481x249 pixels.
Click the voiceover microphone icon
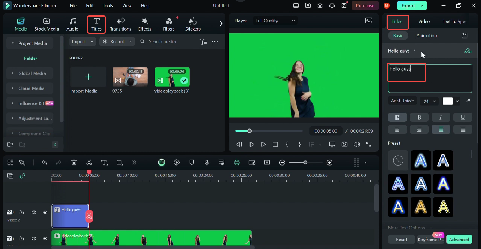207,162
